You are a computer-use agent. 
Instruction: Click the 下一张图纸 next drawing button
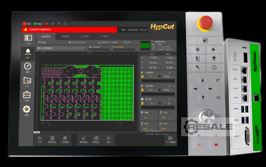click(170, 140)
